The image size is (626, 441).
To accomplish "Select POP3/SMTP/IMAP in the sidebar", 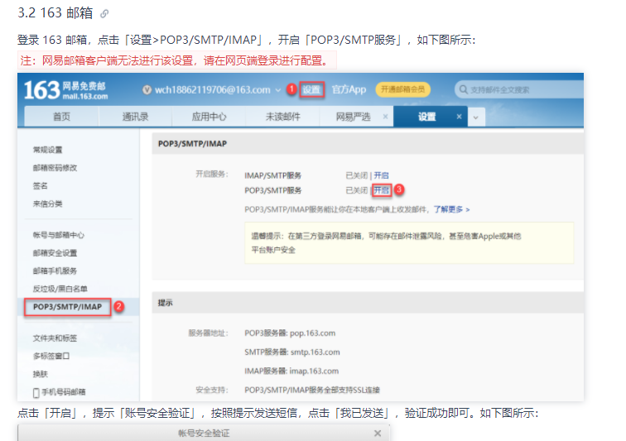I will pyautogui.click(x=67, y=306).
